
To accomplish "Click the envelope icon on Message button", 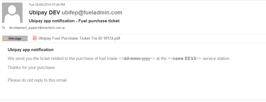I will (6, 38).
